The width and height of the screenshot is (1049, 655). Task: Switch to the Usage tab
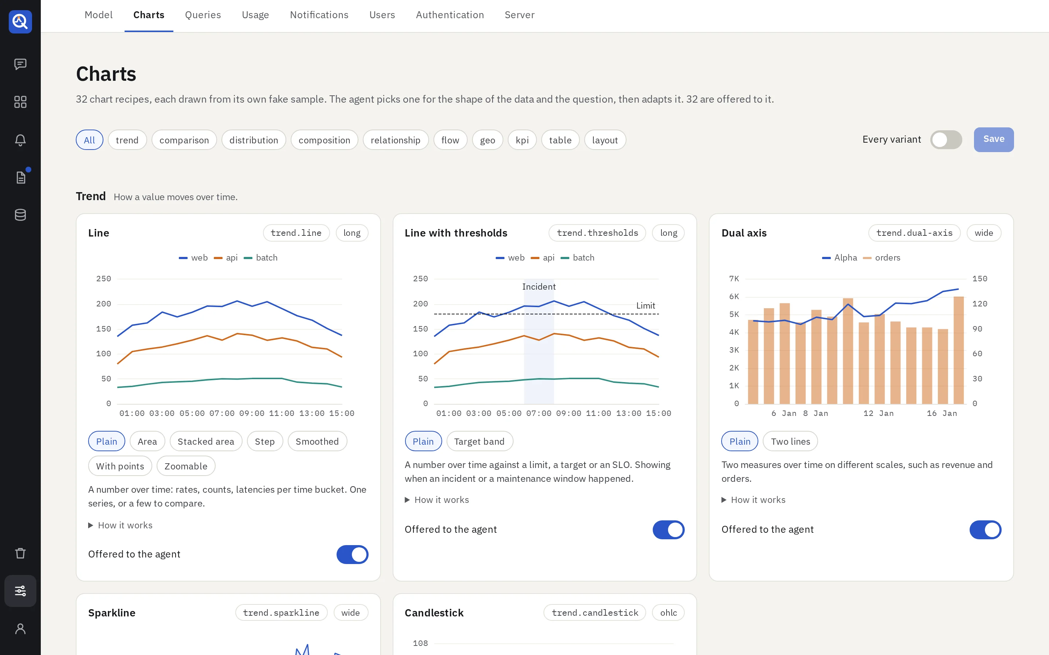click(255, 15)
